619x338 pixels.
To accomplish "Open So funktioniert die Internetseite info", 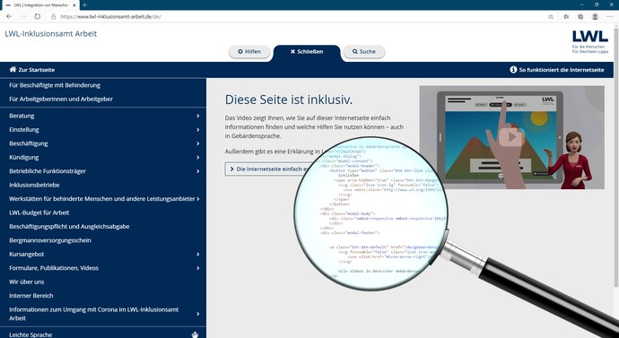I will click(x=556, y=70).
